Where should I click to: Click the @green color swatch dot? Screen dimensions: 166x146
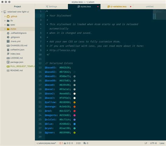75,133
